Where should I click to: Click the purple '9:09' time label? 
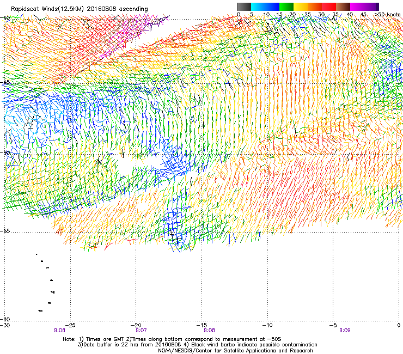coord(345,331)
